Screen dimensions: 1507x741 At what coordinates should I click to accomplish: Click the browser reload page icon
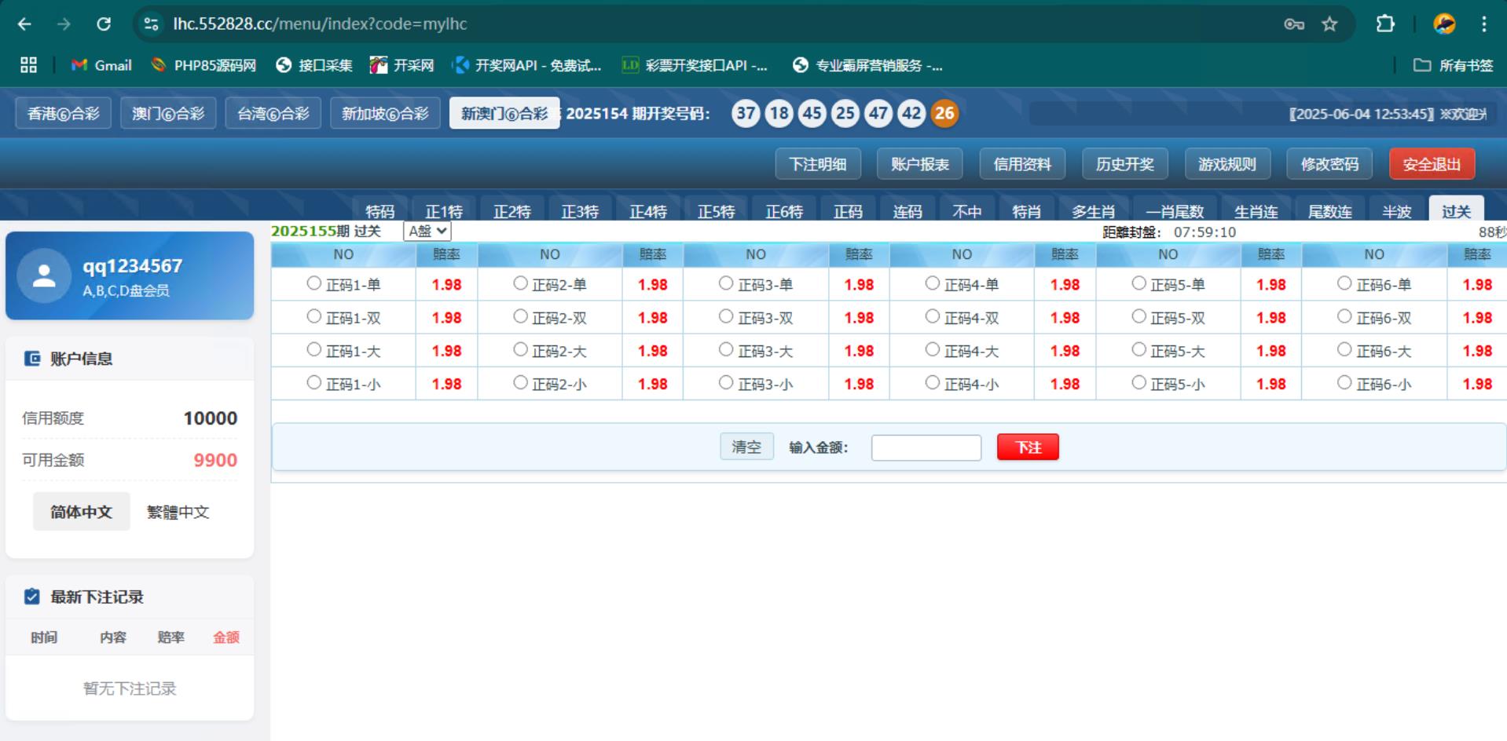pyautogui.click(x=104, y=24)
